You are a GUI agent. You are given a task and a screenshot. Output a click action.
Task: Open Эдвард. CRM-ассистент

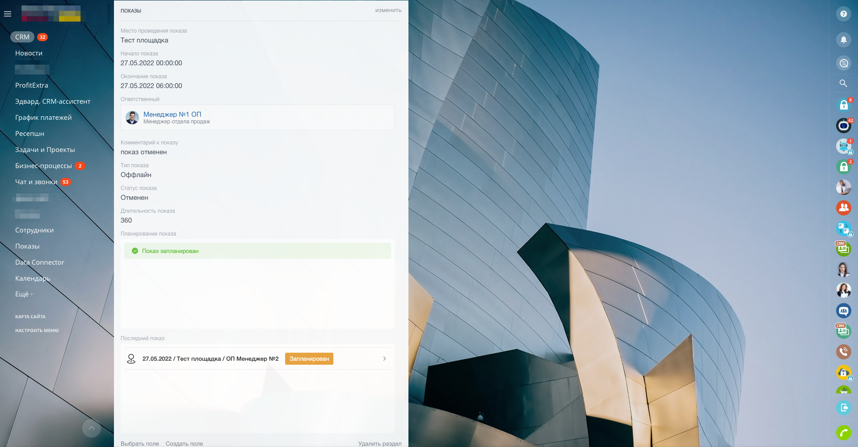pyautogui.click(x=53, y=101)
